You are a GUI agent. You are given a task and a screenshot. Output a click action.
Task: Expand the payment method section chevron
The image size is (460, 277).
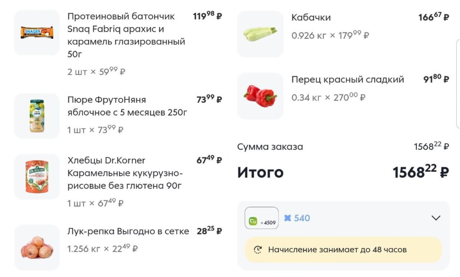pyautogui.click(x=435, y=218)
